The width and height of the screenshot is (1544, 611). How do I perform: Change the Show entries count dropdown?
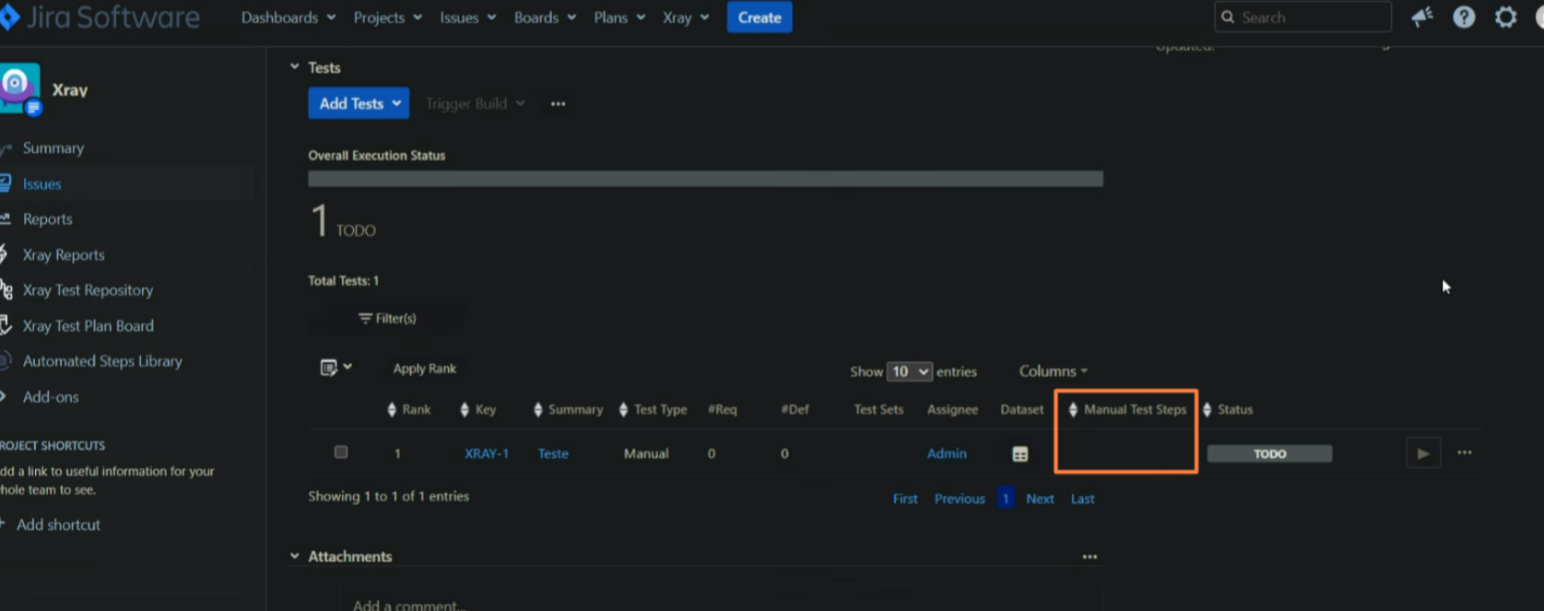pyautogui.click(x=909, y=371)
